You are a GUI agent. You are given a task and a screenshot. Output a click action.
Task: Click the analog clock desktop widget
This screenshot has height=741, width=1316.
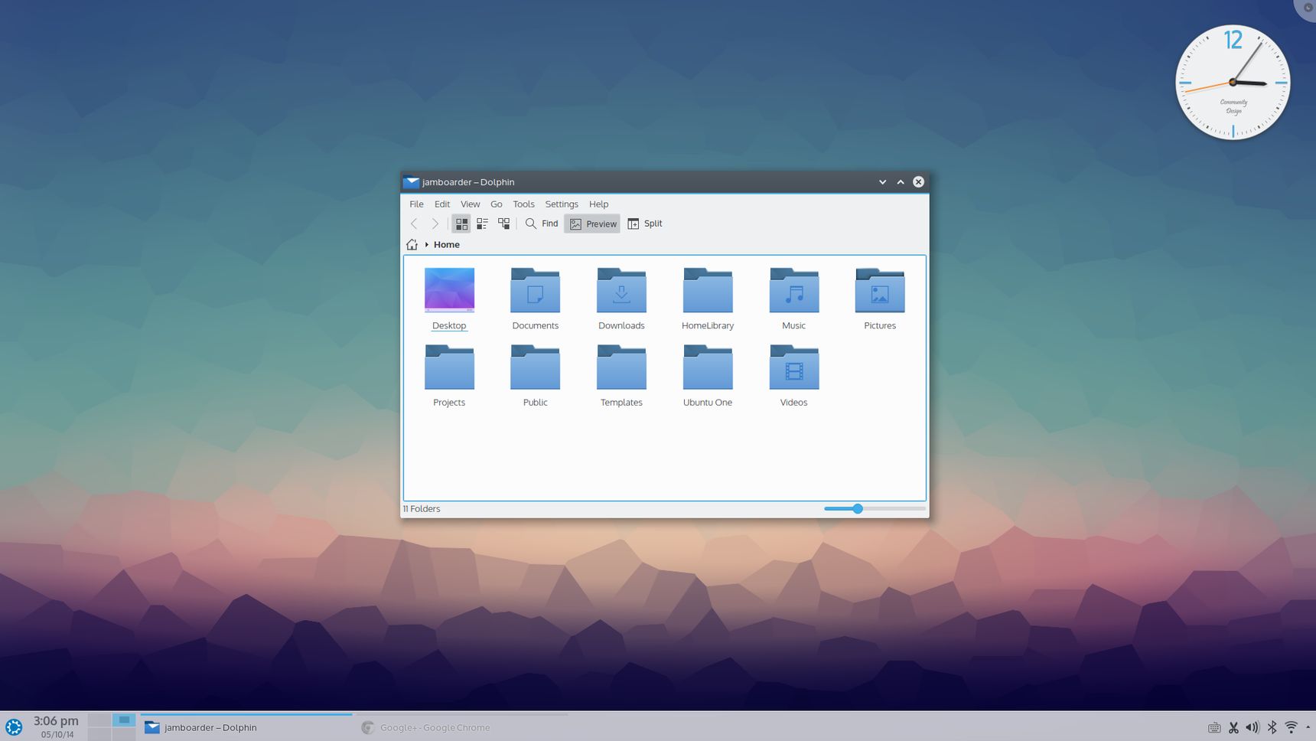[1233, 82]
